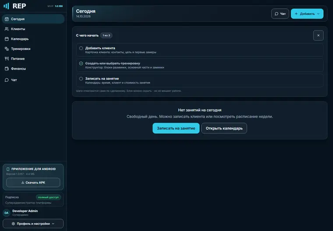The height and width of the screenshot is (231, 333).
Task: Click the Чат button in header
Action: (x=280, y=14)
